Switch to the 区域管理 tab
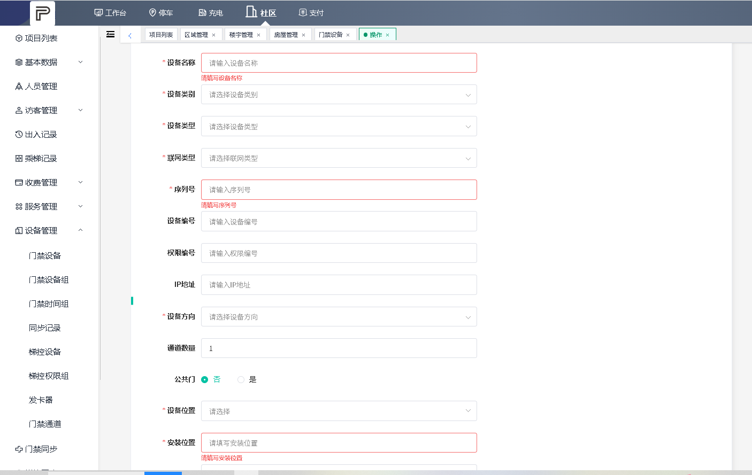This screenshot has width=752, height=475. point(196,35)
